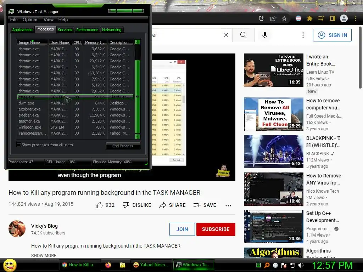Image resolution: width=363 pixels, height=272 pixels.
Task: Click scroll-up arrow of process list
Action: coord(137,42)
